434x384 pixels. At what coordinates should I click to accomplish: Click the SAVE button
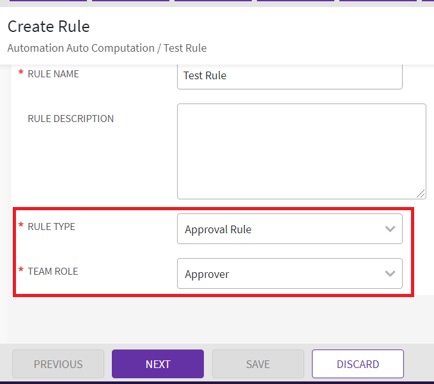click(258, 364)
